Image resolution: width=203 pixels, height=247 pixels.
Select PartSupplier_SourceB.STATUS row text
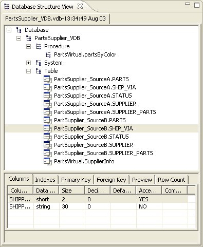pyautogui.click(x=91, y=137)
